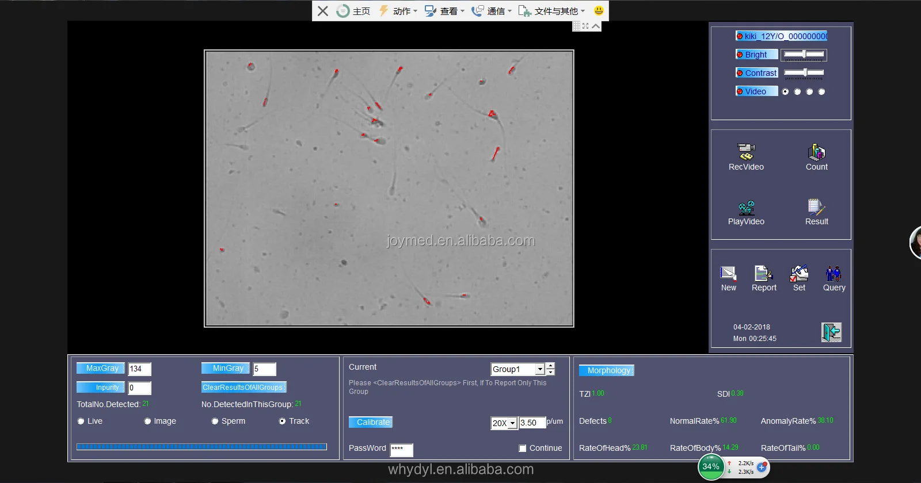Launch PlayVideo from the side panel

pyautogui.click(x=746, y=208)
